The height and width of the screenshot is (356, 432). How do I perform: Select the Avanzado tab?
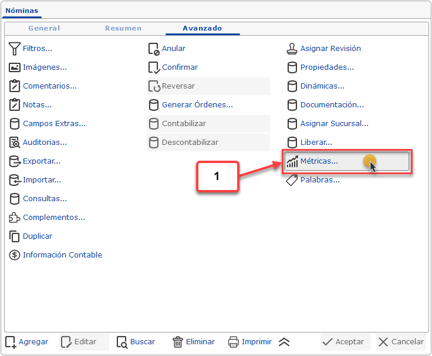click(203, 28)
